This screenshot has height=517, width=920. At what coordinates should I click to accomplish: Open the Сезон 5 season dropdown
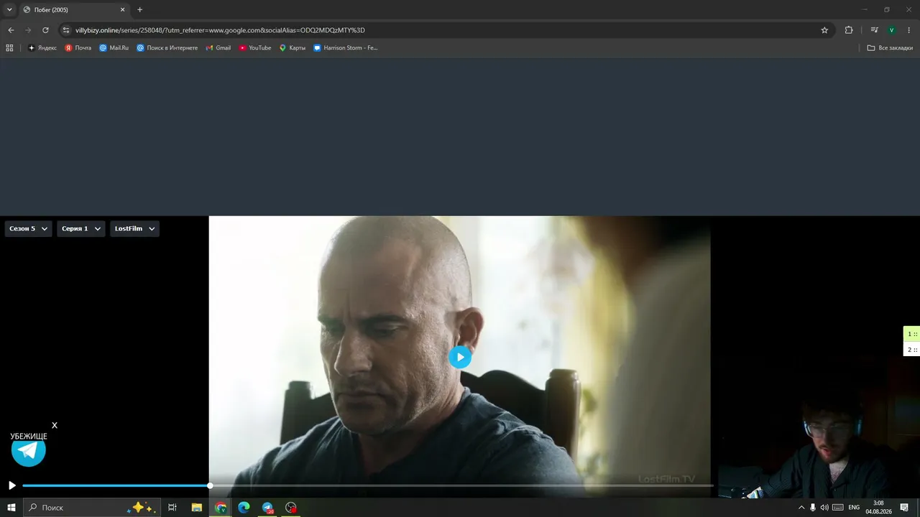tap(29, 228)
